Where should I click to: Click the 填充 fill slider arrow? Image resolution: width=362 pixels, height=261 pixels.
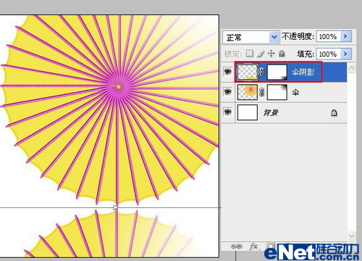coord(345,54)
